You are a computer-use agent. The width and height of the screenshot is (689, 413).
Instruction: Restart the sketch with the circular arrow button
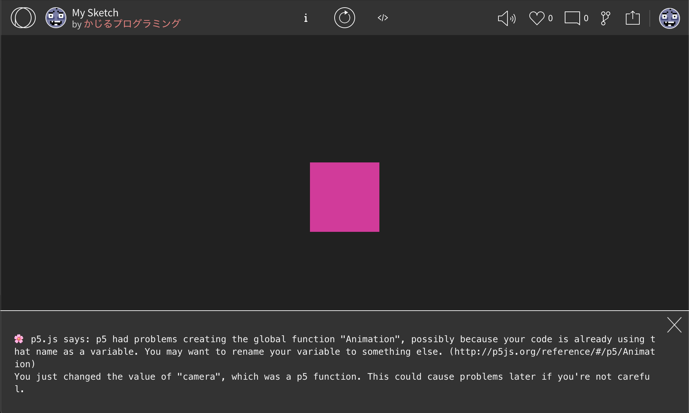coord(344,18)
